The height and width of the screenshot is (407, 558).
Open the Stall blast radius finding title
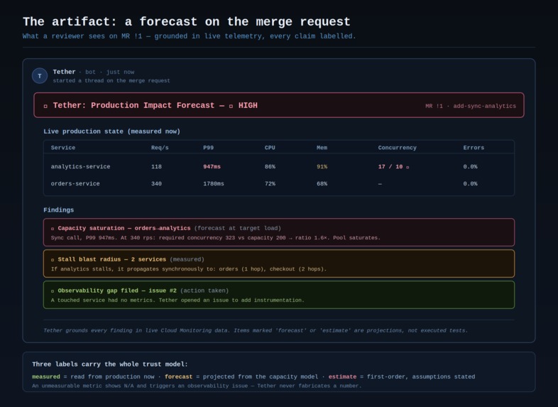pyautogui.click(x=111, y=259)
